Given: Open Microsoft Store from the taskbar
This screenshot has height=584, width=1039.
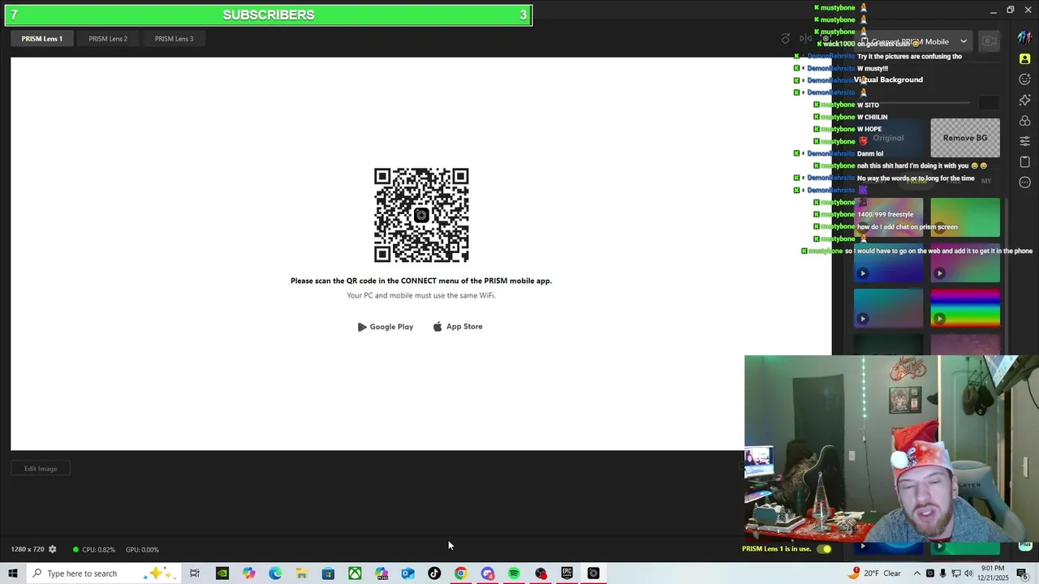Looking at the screenshot, I should (x=328, y=573).
